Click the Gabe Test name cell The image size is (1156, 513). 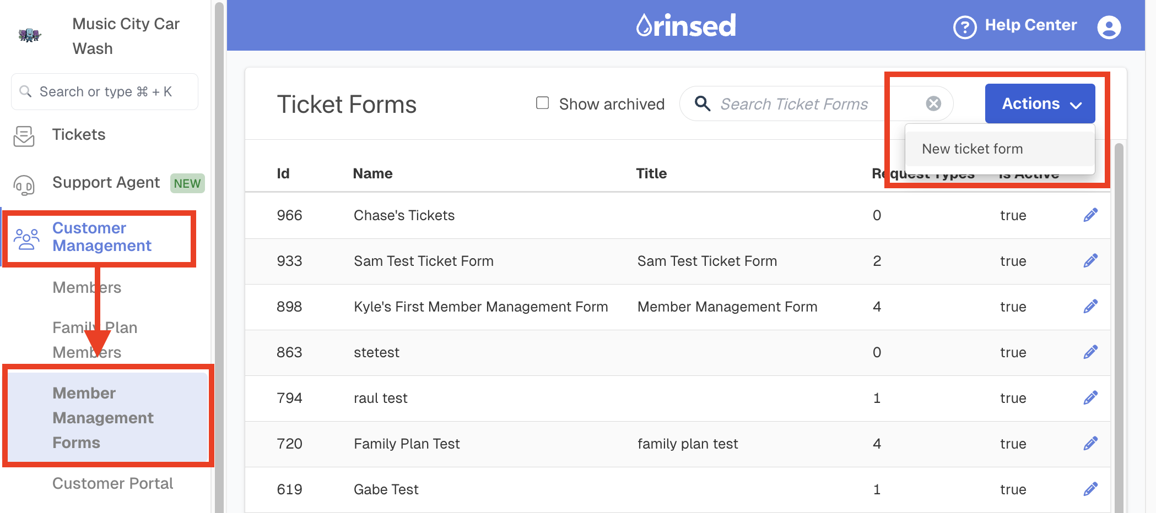tap(386, 489)
